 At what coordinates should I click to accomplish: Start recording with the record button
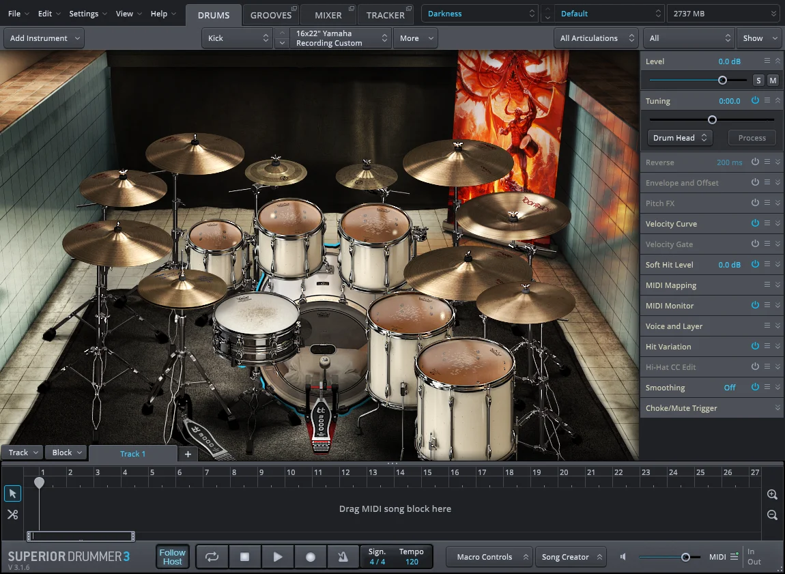(x=311, y=557)
